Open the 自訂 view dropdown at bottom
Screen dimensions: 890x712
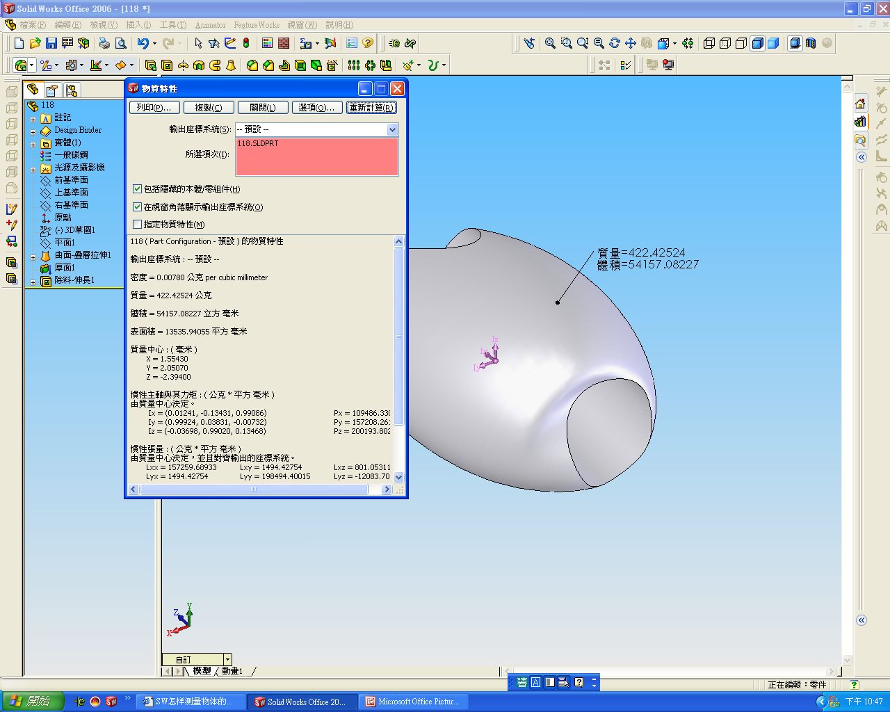(x=227, y=659)
